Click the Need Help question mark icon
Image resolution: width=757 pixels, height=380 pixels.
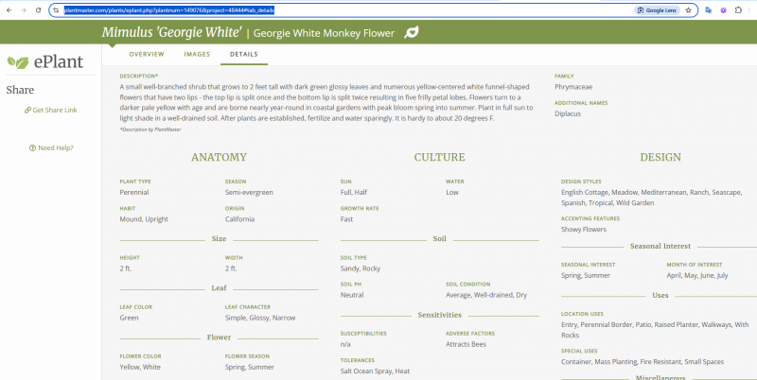[x=33, y=147]
